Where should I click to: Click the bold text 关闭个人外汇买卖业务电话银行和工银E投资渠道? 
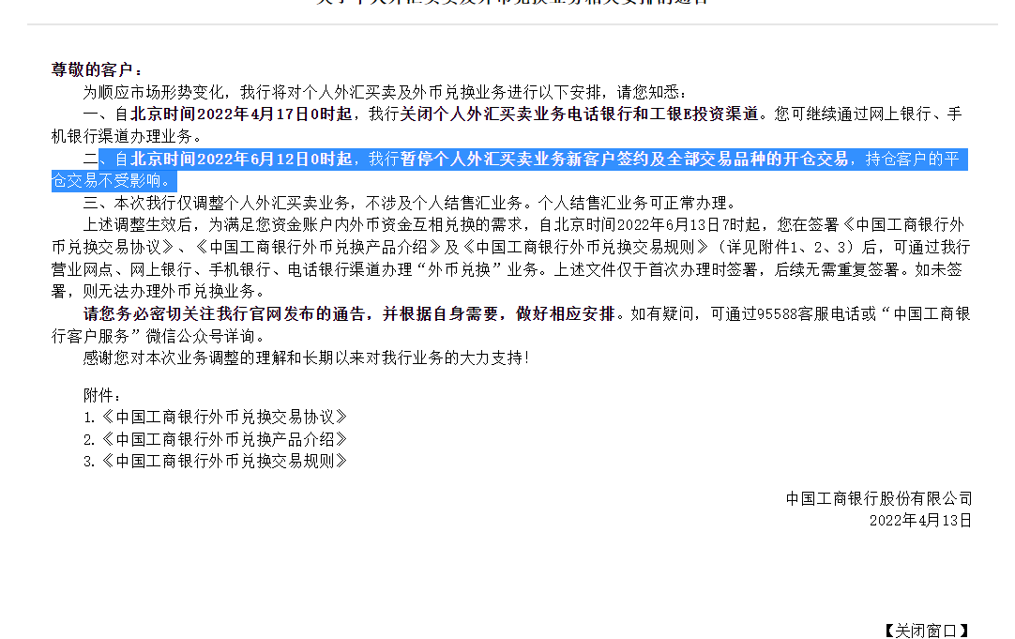pos(579,114)
